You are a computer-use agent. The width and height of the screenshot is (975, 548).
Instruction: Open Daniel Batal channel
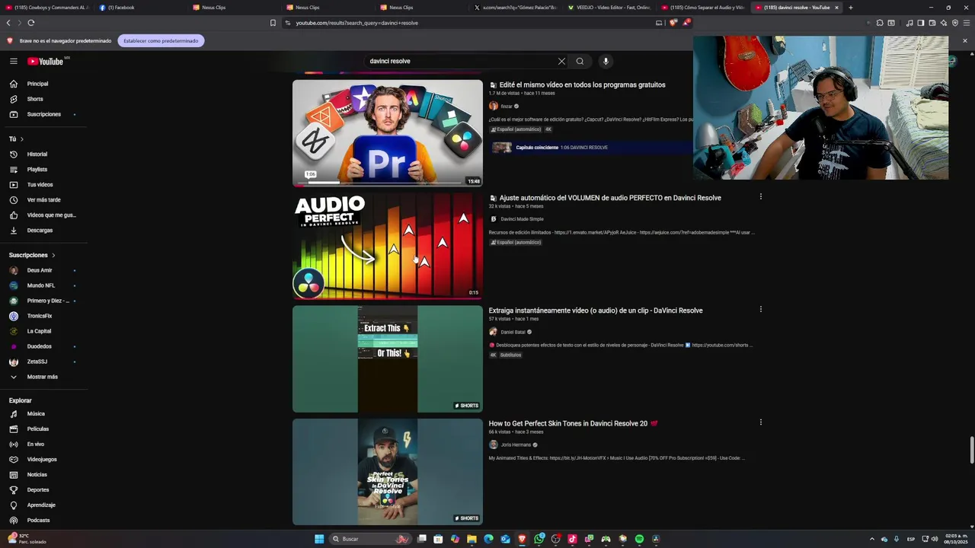[x=513, y=332]
